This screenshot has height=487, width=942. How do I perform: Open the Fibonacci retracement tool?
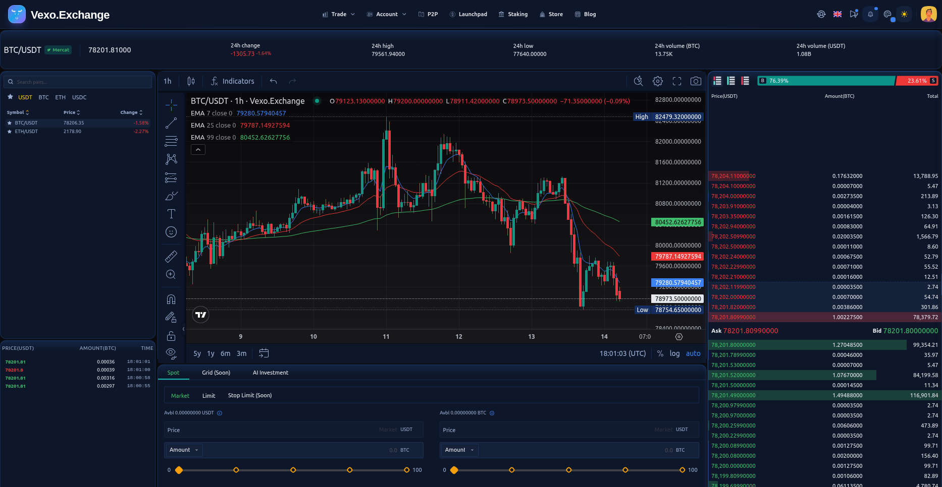[x=171, y=141]
